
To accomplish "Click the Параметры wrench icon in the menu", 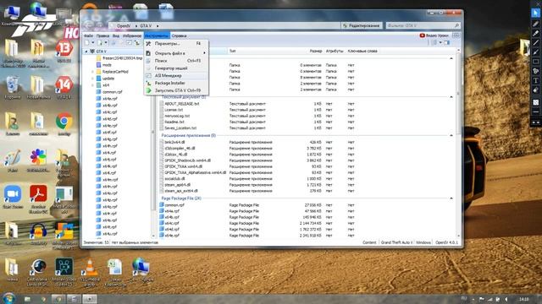I will point(148,44).
